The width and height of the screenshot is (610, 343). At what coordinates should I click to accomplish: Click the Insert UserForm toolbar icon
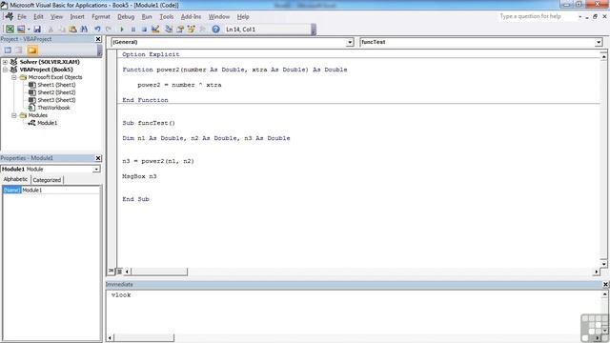[x=21, y=30]
